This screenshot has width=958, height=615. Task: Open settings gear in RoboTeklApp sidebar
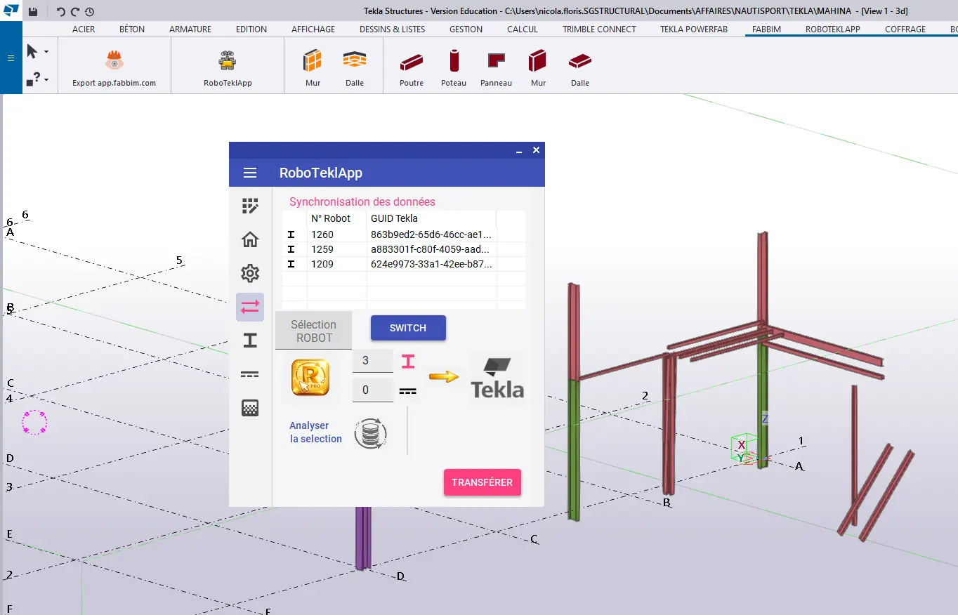[x=250, y=273]
